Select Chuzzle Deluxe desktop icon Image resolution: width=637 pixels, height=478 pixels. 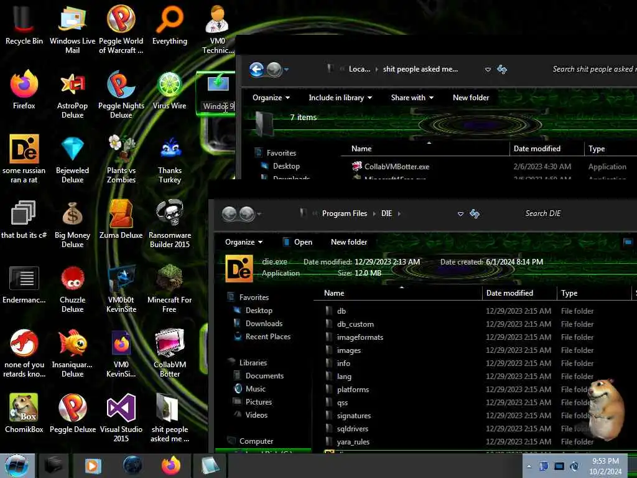[x=72, y=289]
